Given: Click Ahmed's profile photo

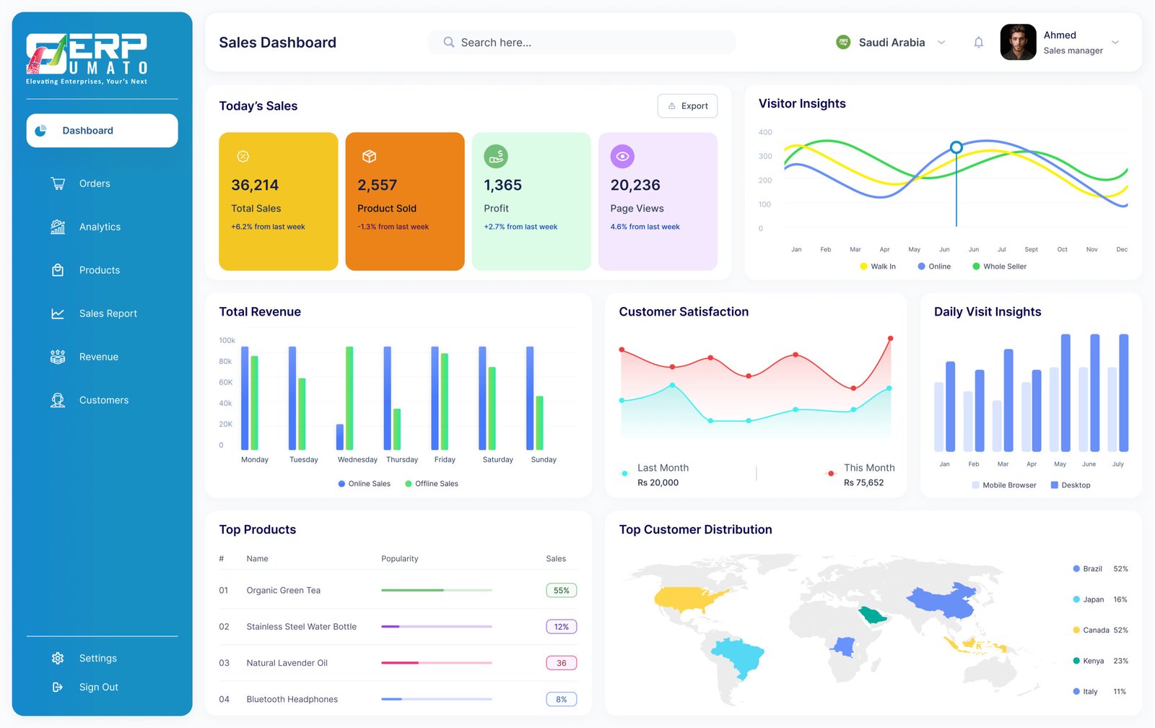Looking at the screenshot, I should [x=1018, y=43].
